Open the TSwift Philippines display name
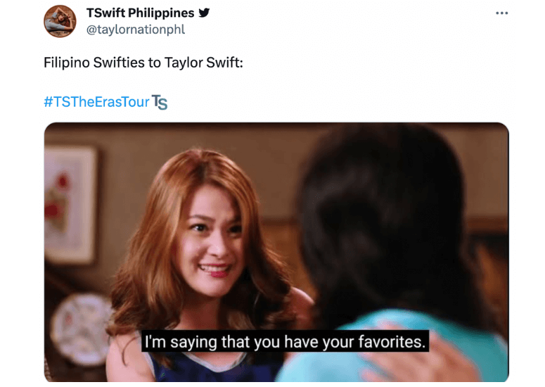This screenshot has height=387, width=545. (x=140, y=13)
